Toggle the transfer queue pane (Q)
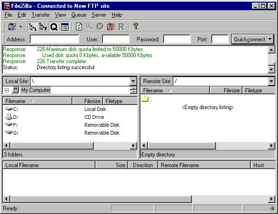278x214 pixels. [54, 26]
